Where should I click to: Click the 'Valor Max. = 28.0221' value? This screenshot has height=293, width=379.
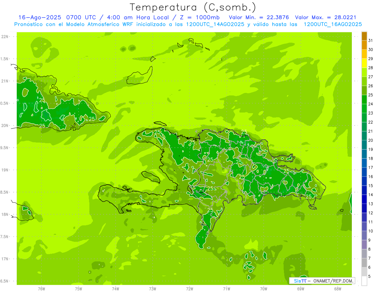(326, 17)
